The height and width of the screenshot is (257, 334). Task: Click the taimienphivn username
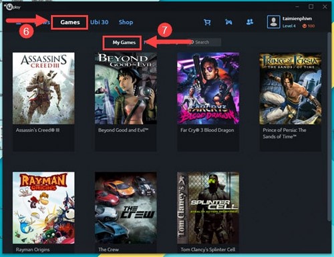point(297,19)
